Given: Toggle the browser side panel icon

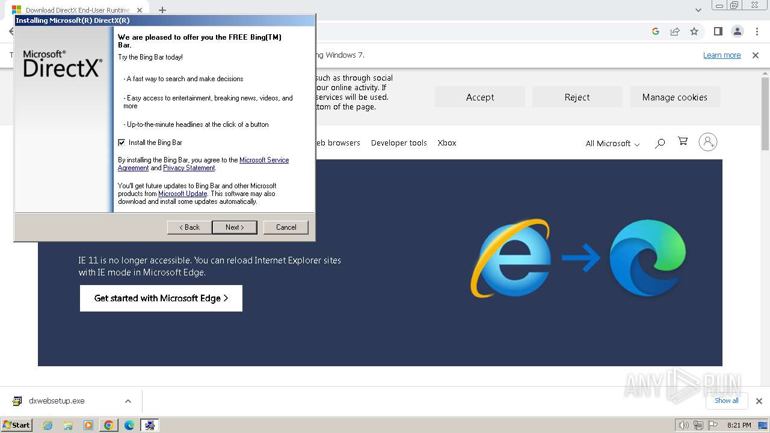Looking at the screenshot, I should coord(718,31).
